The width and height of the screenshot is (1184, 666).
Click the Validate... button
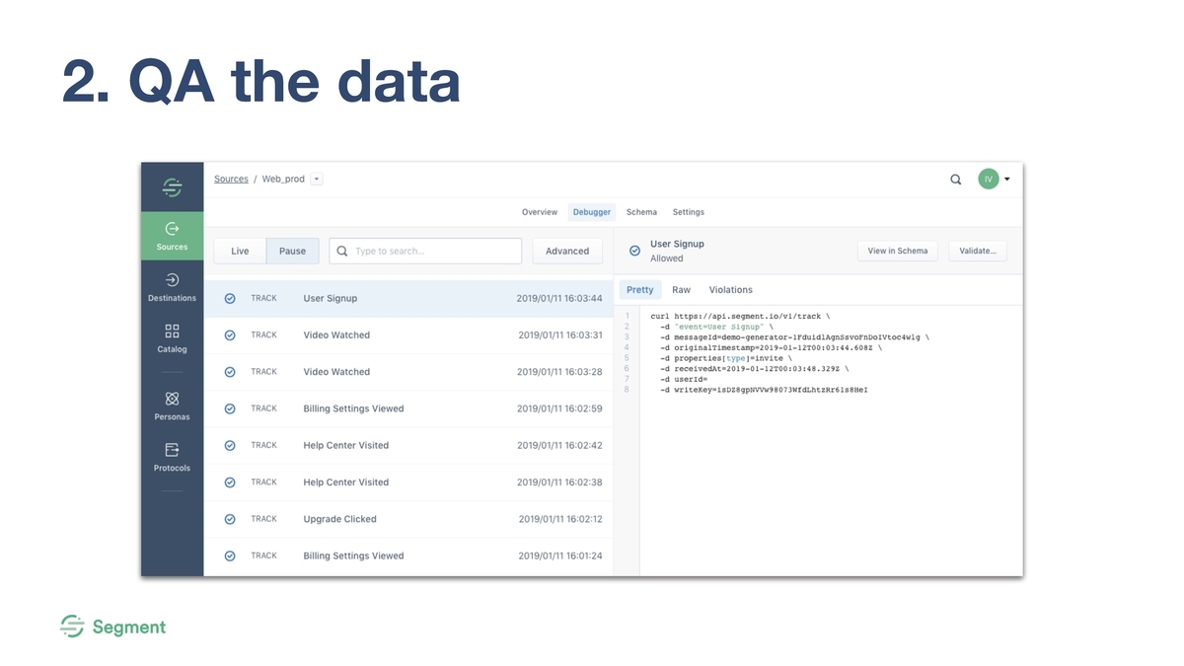coord(978,251)
